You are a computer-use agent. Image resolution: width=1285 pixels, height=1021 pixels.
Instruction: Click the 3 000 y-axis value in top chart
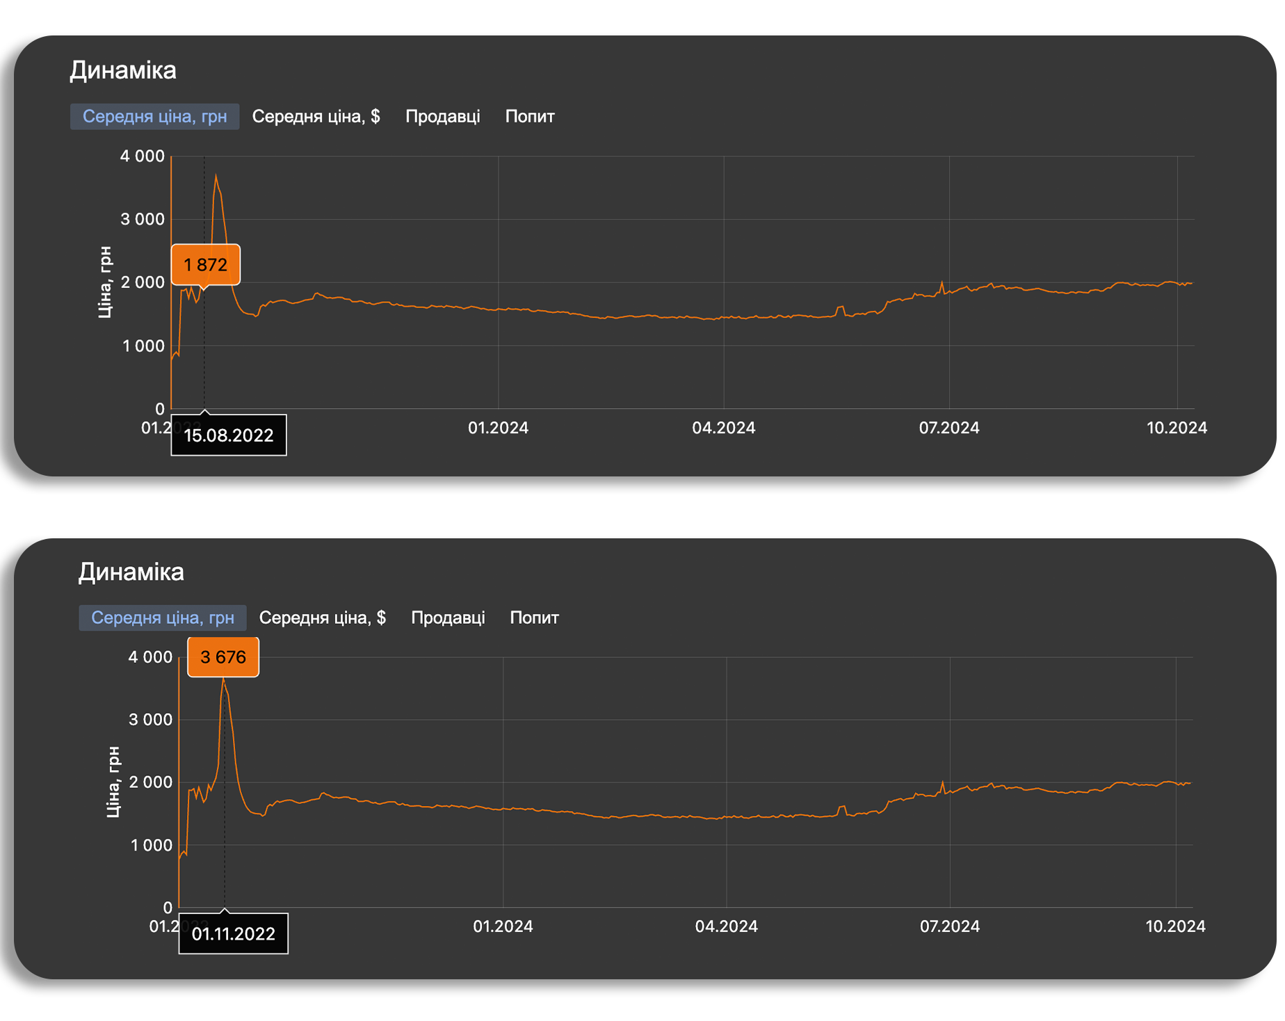coord(143,219)
